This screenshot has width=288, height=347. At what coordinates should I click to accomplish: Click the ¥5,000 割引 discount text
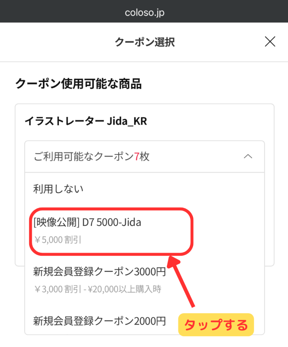(57, 240)
